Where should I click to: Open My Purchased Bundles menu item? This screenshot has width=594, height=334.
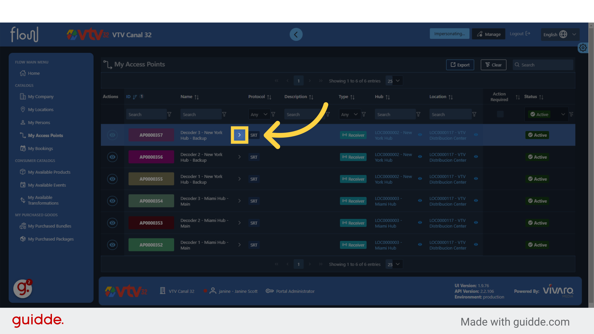(x=49, y=226)
